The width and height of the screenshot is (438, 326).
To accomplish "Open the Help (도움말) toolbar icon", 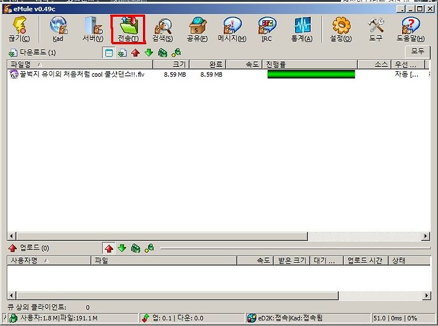I will click(411, 29).
